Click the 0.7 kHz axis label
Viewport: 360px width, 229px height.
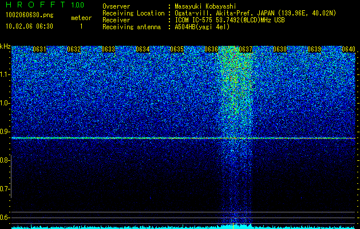pyautogui.click(x=5, y=189)
